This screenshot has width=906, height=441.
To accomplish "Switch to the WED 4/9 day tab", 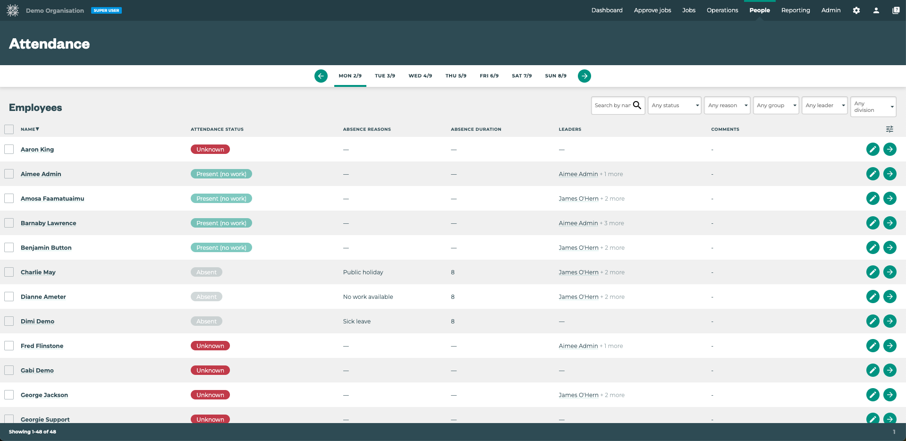I will click(420, 76).
